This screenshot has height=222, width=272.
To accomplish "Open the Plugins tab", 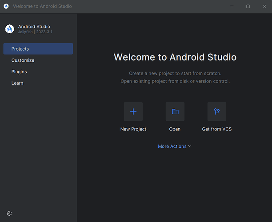I will click(x=19, y=72).
